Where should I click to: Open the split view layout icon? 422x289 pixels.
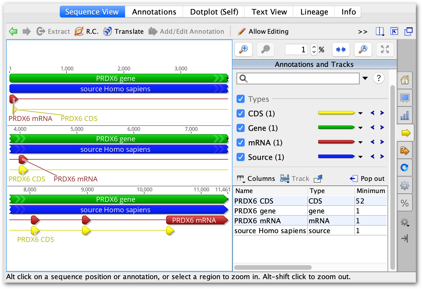point(380,31)
